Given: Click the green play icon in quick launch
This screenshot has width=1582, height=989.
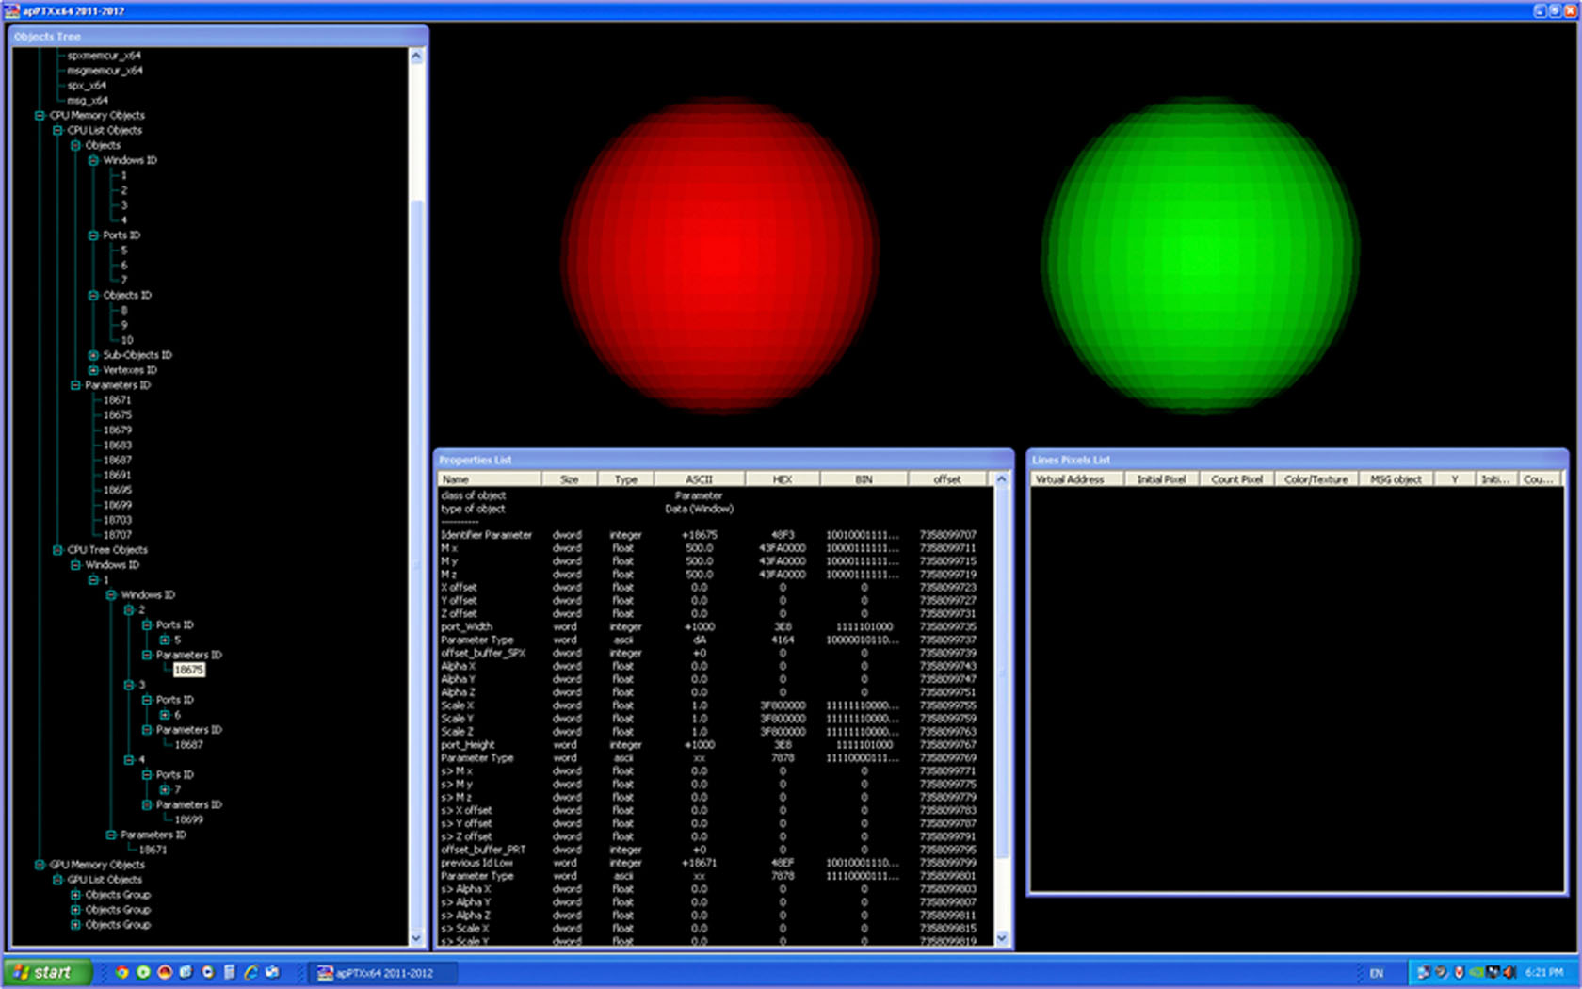Looking at the screenshot, I should 143,972.
